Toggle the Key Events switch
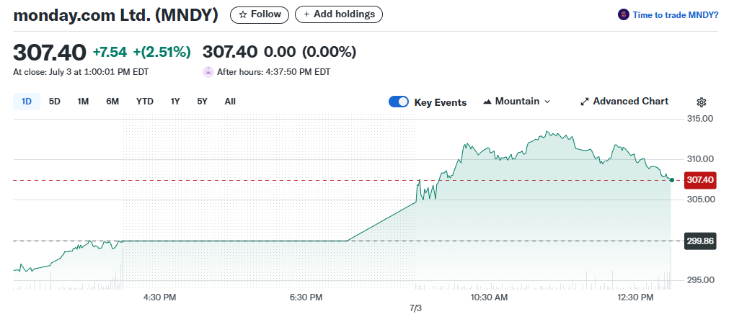This screenshot has width=734, height=322. pos(399,102)
